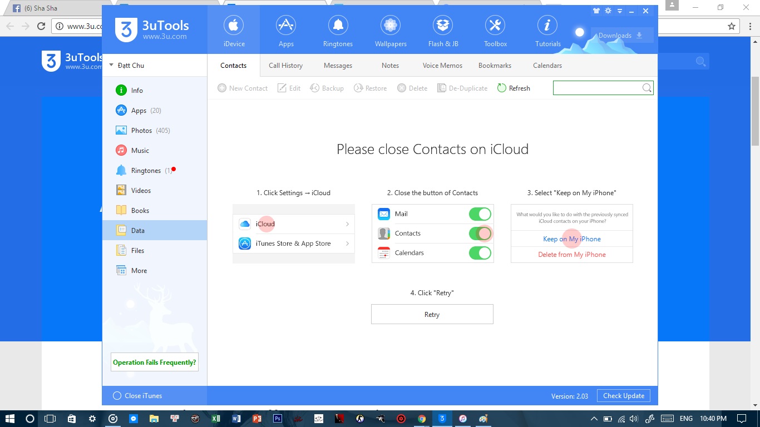The height and width of the screenshot is (427, 760).
Task: Open 3uTools settings gear icon
Action: [608, 11]
